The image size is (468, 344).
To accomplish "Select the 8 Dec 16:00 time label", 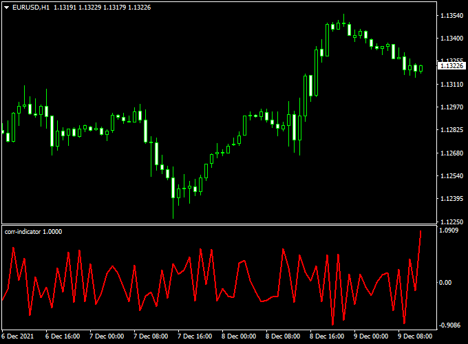I will point(327,336).
